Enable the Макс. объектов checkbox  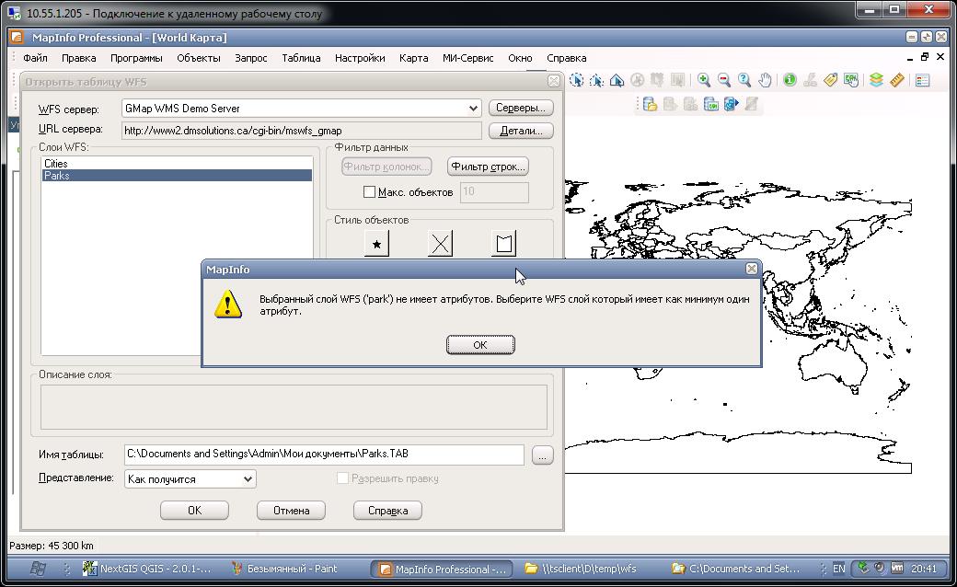[369, 191]
